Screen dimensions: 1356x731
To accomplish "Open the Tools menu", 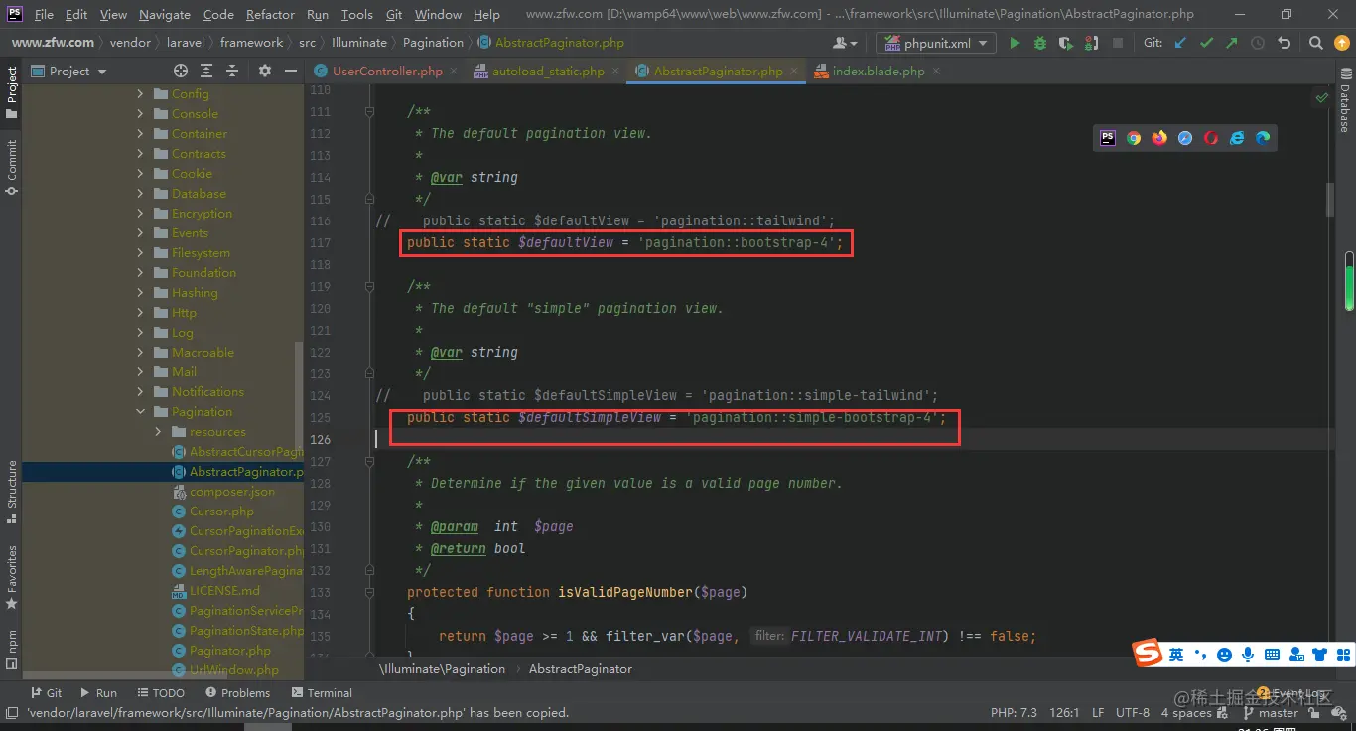I will click(x=356, y=15).
